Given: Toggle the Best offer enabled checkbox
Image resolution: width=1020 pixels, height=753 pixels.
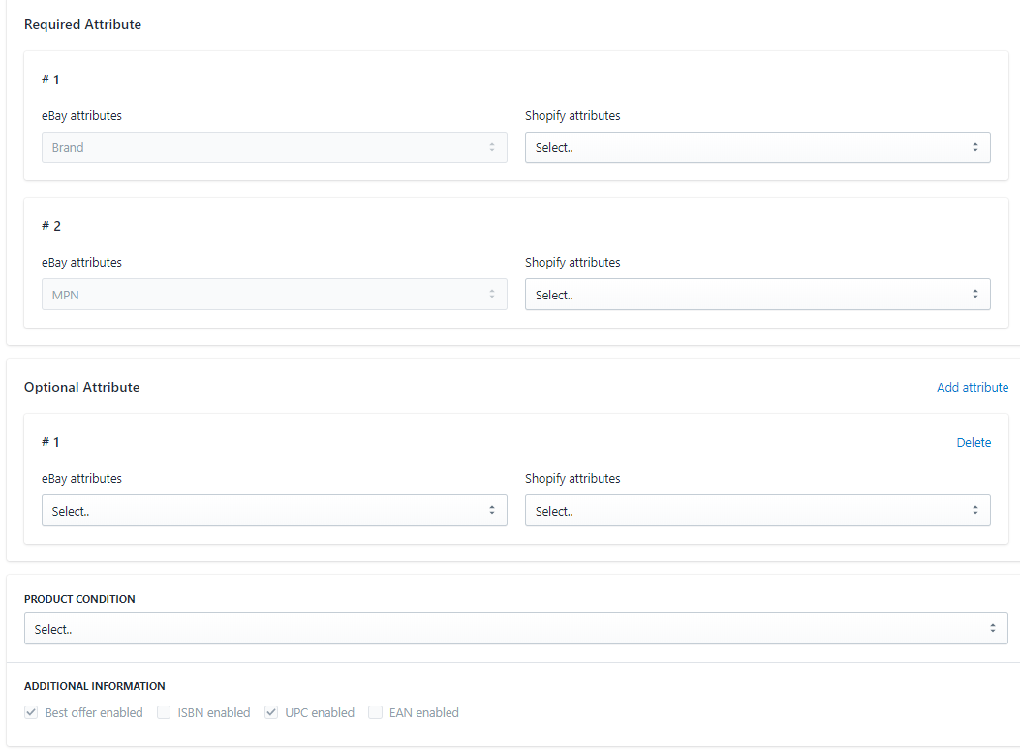Looking at the screenshot, I should tap(31, 713).
